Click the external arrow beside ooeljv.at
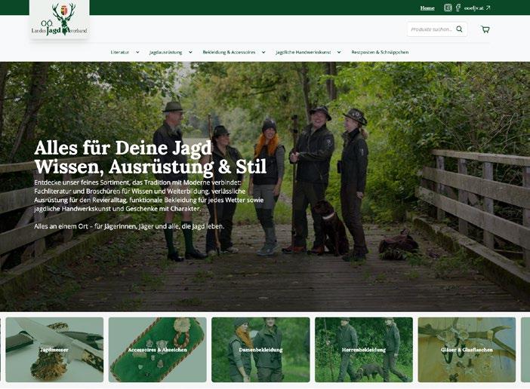The width and height of the screenshot is (530, 389). pyautogui.click(x=488, y=8)
